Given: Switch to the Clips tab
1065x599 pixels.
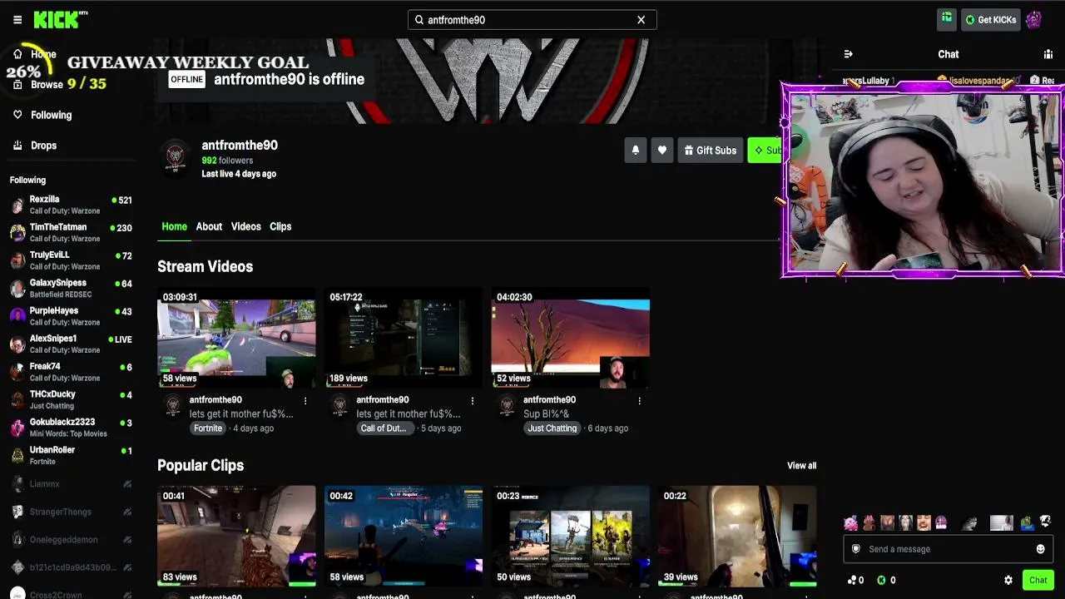Looking at the screenshot, I should [280, 226].
